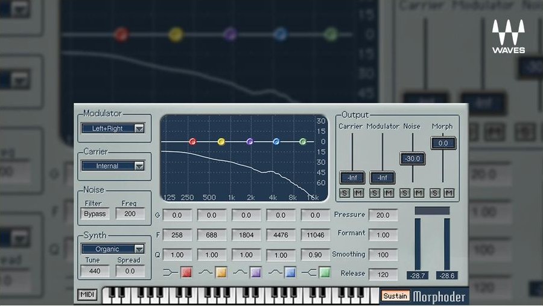Click the Q field showing 0.90
Viewport: 543px width, 306px height.
pyautogui.click(x=316, y=255)
